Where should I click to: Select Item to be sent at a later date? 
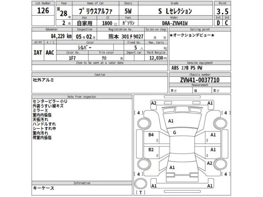tap(99, 63)
